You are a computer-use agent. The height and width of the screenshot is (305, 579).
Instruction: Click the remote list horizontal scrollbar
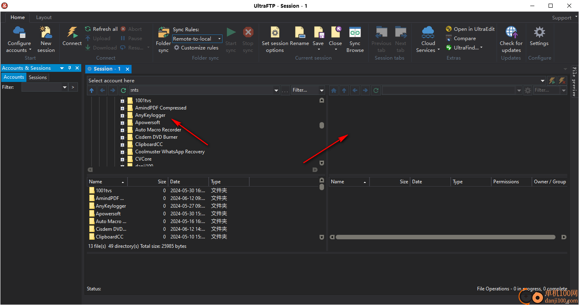[445, 237]
